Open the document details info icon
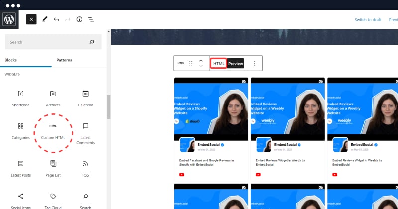398x209 pixels. 79,19
